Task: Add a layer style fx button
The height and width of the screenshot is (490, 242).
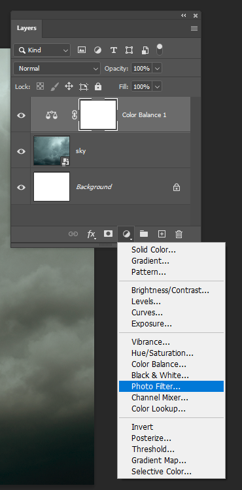Action: click(91, 234)
